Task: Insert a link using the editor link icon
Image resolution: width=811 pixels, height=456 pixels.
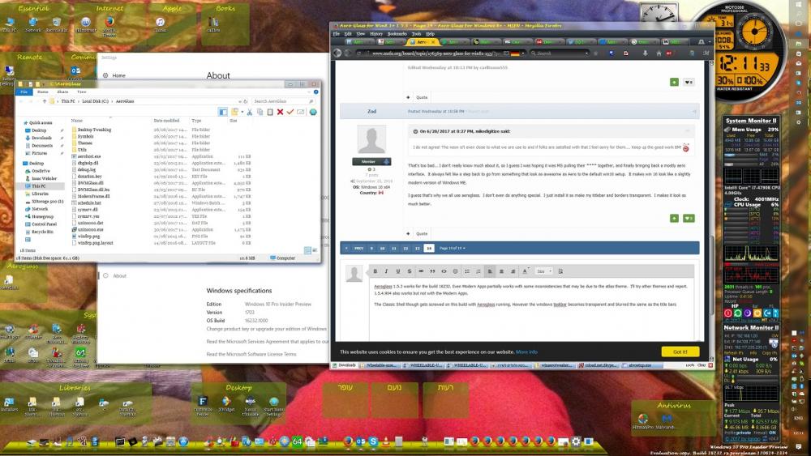Action: click(x=420, y=271)
